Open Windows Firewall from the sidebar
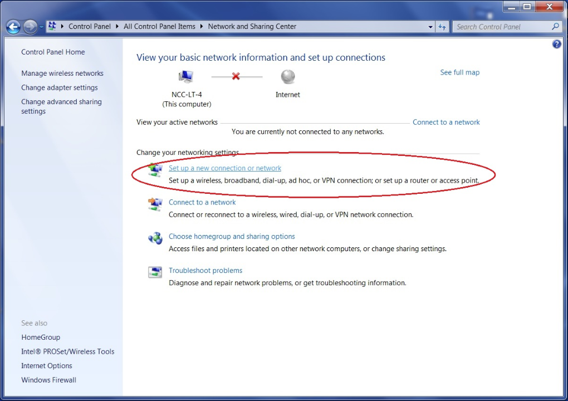 coord(48,380)
